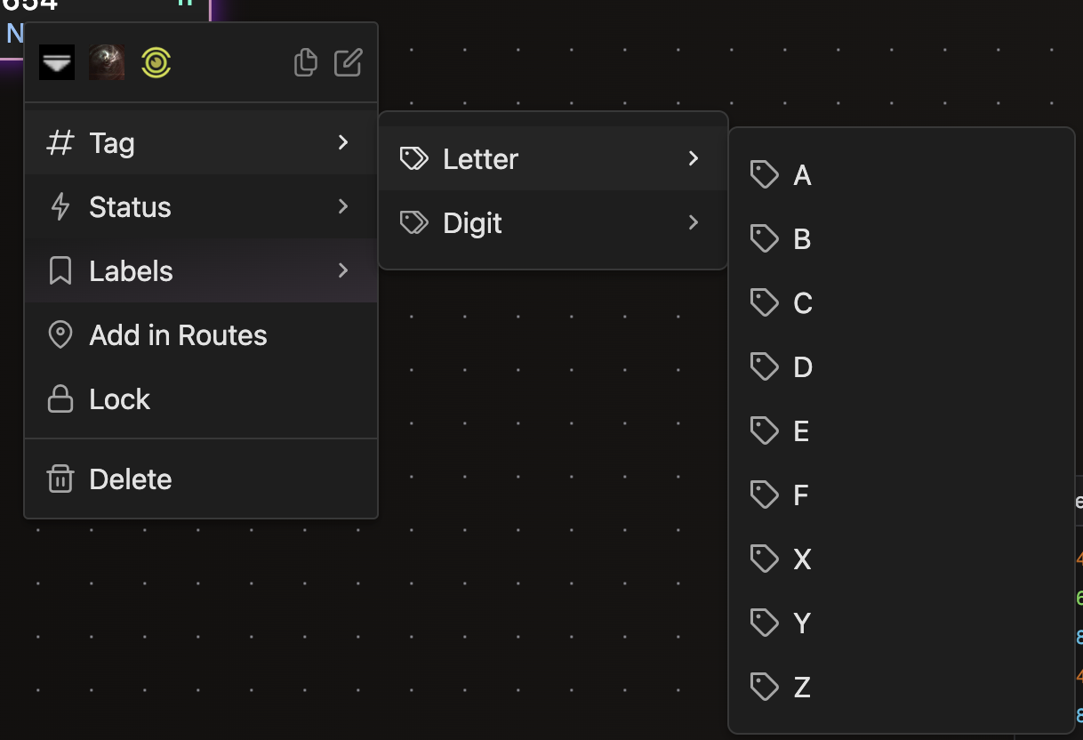The height and width of the screenshot is (740, 1083).
Task: Select the Delete option
Action: pyautogui.click(x=131, y=479)
